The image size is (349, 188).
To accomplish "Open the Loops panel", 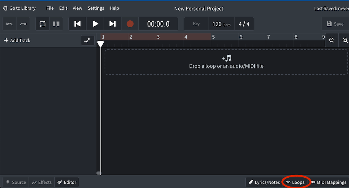I will [295, 182].
